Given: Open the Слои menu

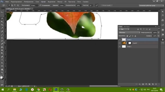Looking at the screenshot, I should coord(37,2).
